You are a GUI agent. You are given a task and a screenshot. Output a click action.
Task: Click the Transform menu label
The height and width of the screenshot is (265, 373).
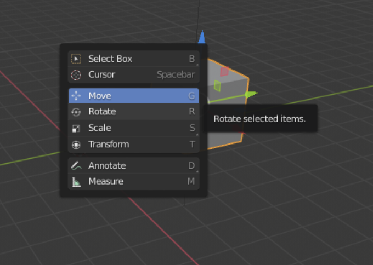[x=109, y=145]
